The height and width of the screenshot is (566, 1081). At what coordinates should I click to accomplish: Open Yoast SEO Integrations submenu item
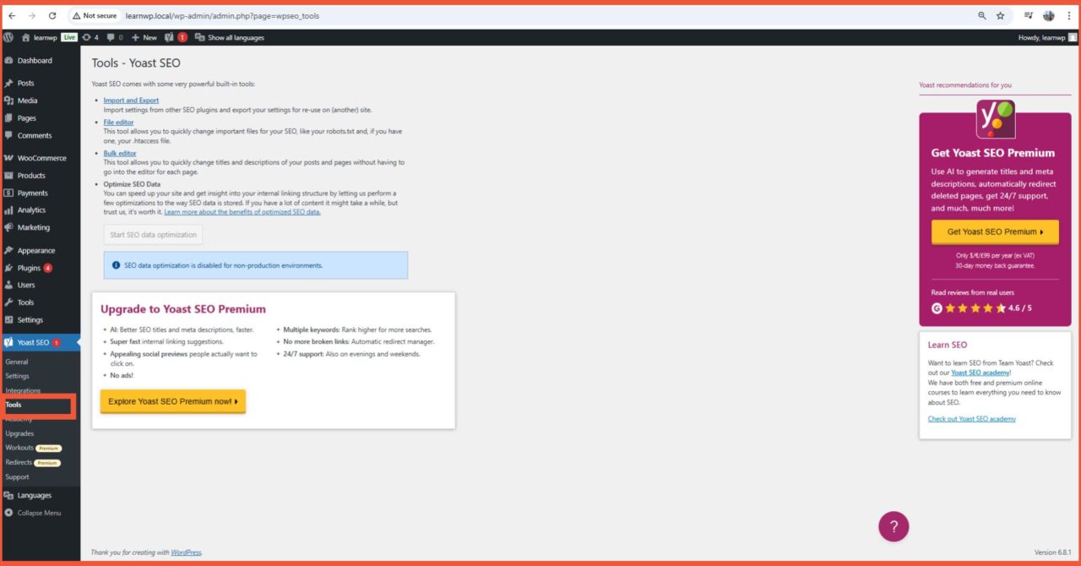23,390
